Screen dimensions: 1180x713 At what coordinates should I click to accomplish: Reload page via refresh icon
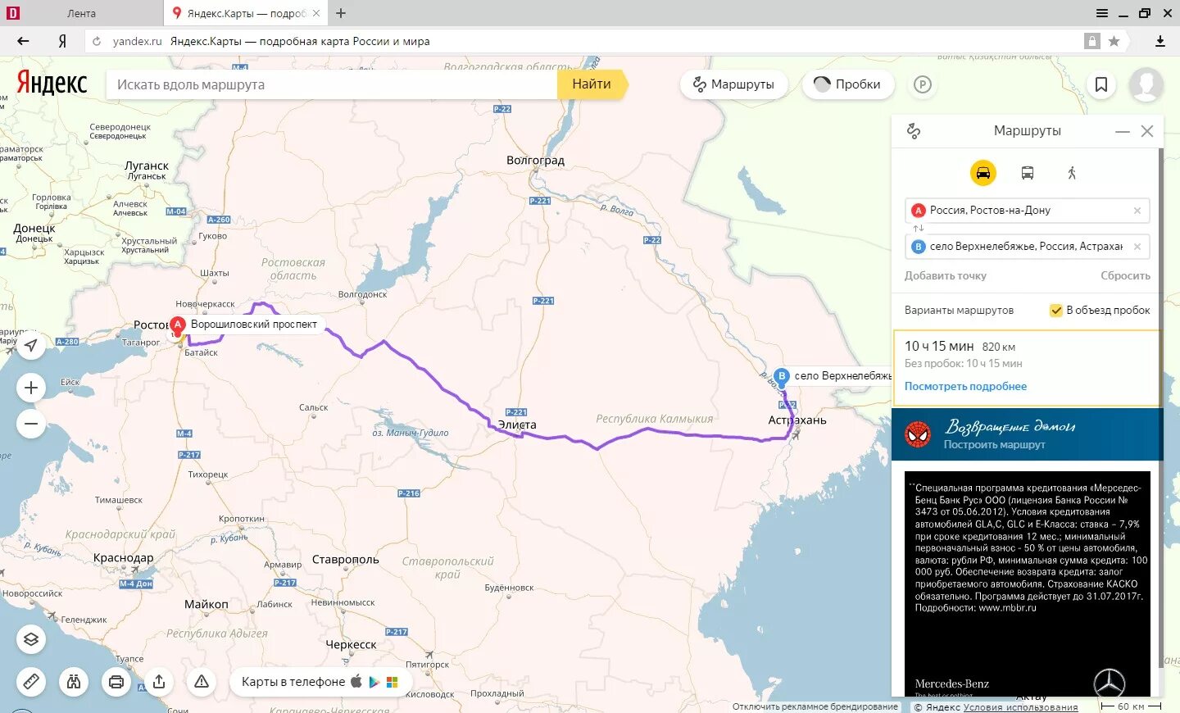click(x=97, y=41)
